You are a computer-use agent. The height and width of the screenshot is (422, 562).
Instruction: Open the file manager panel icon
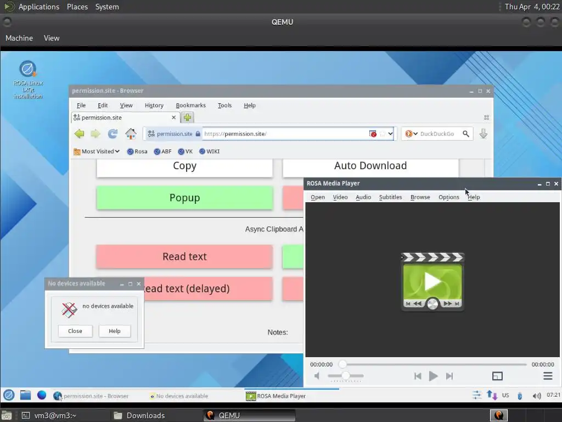point(25,395)
